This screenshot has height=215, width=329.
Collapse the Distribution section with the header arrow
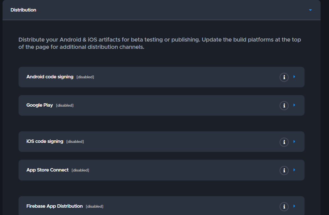coord(310,10)
